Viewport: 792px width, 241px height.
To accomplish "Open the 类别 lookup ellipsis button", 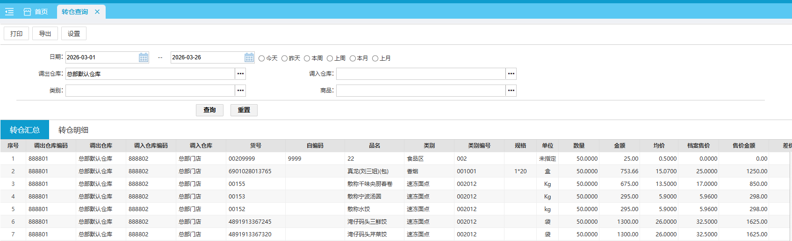I will tap(240, 91).
